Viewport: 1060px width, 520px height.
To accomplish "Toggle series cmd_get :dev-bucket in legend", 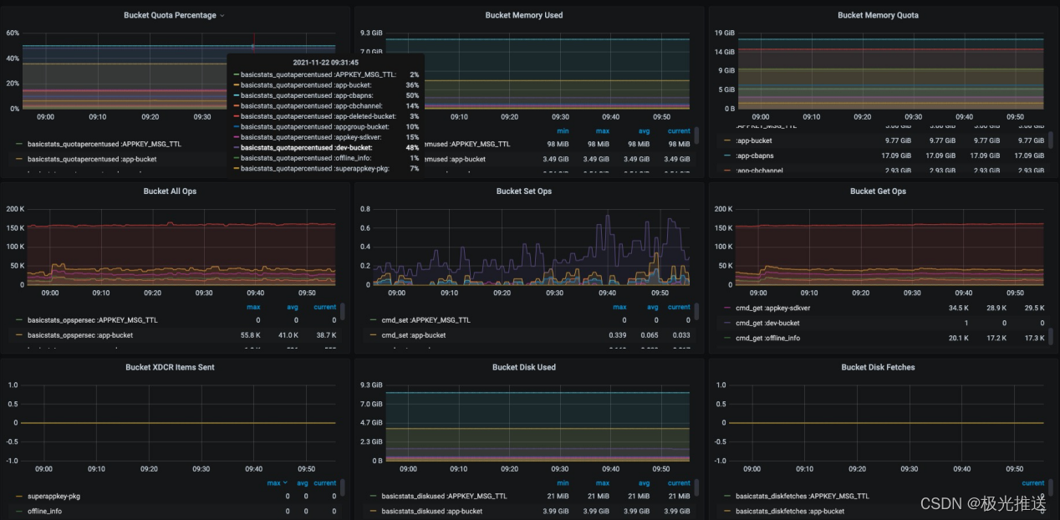I will tap(767, 323).
